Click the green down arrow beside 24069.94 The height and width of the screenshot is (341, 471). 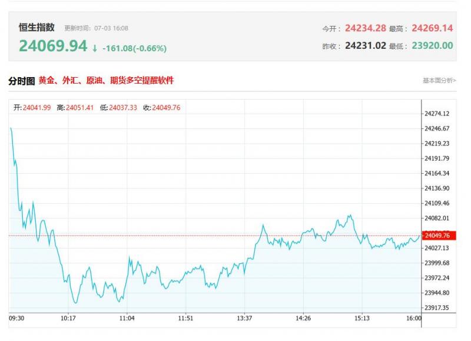click(x=95, y=48)
